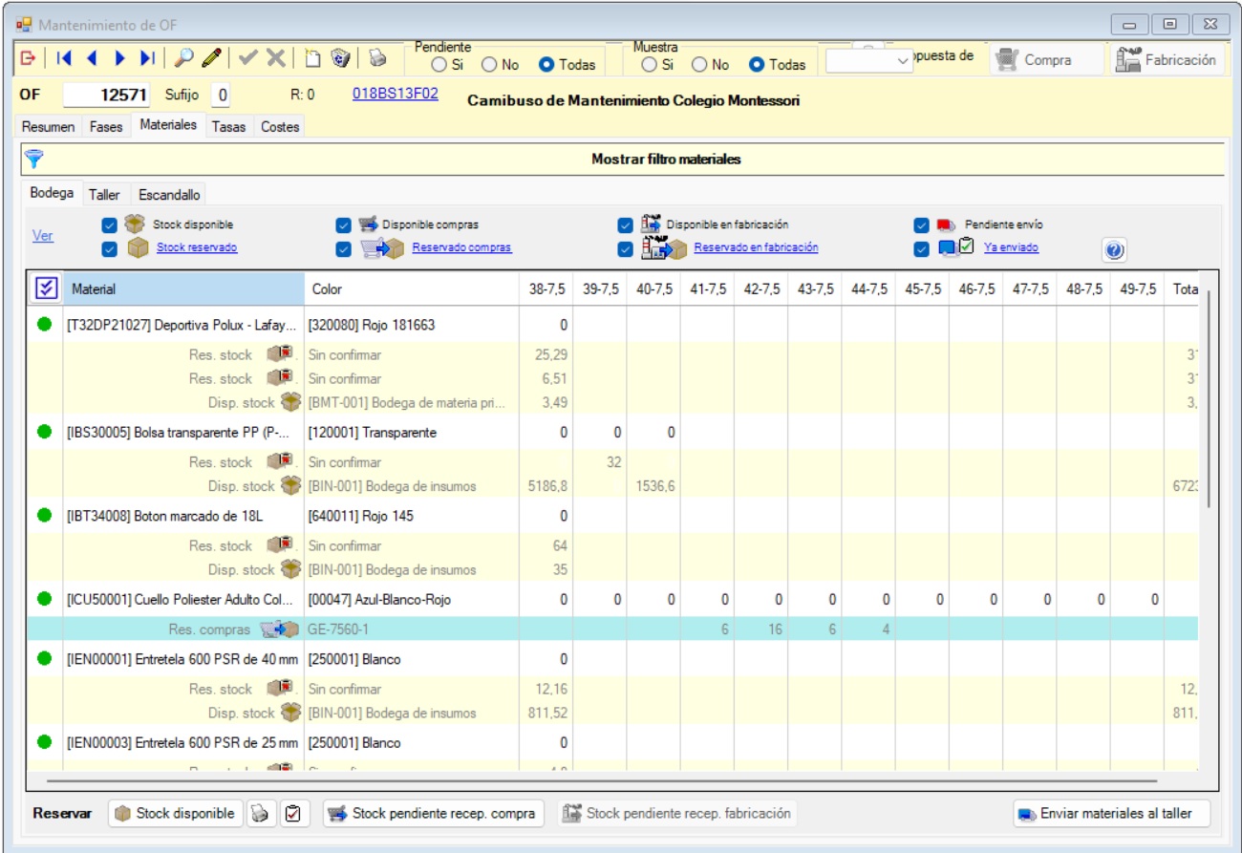
Task: Open the Escandallo sub-tab
Action: pos(169,194)
